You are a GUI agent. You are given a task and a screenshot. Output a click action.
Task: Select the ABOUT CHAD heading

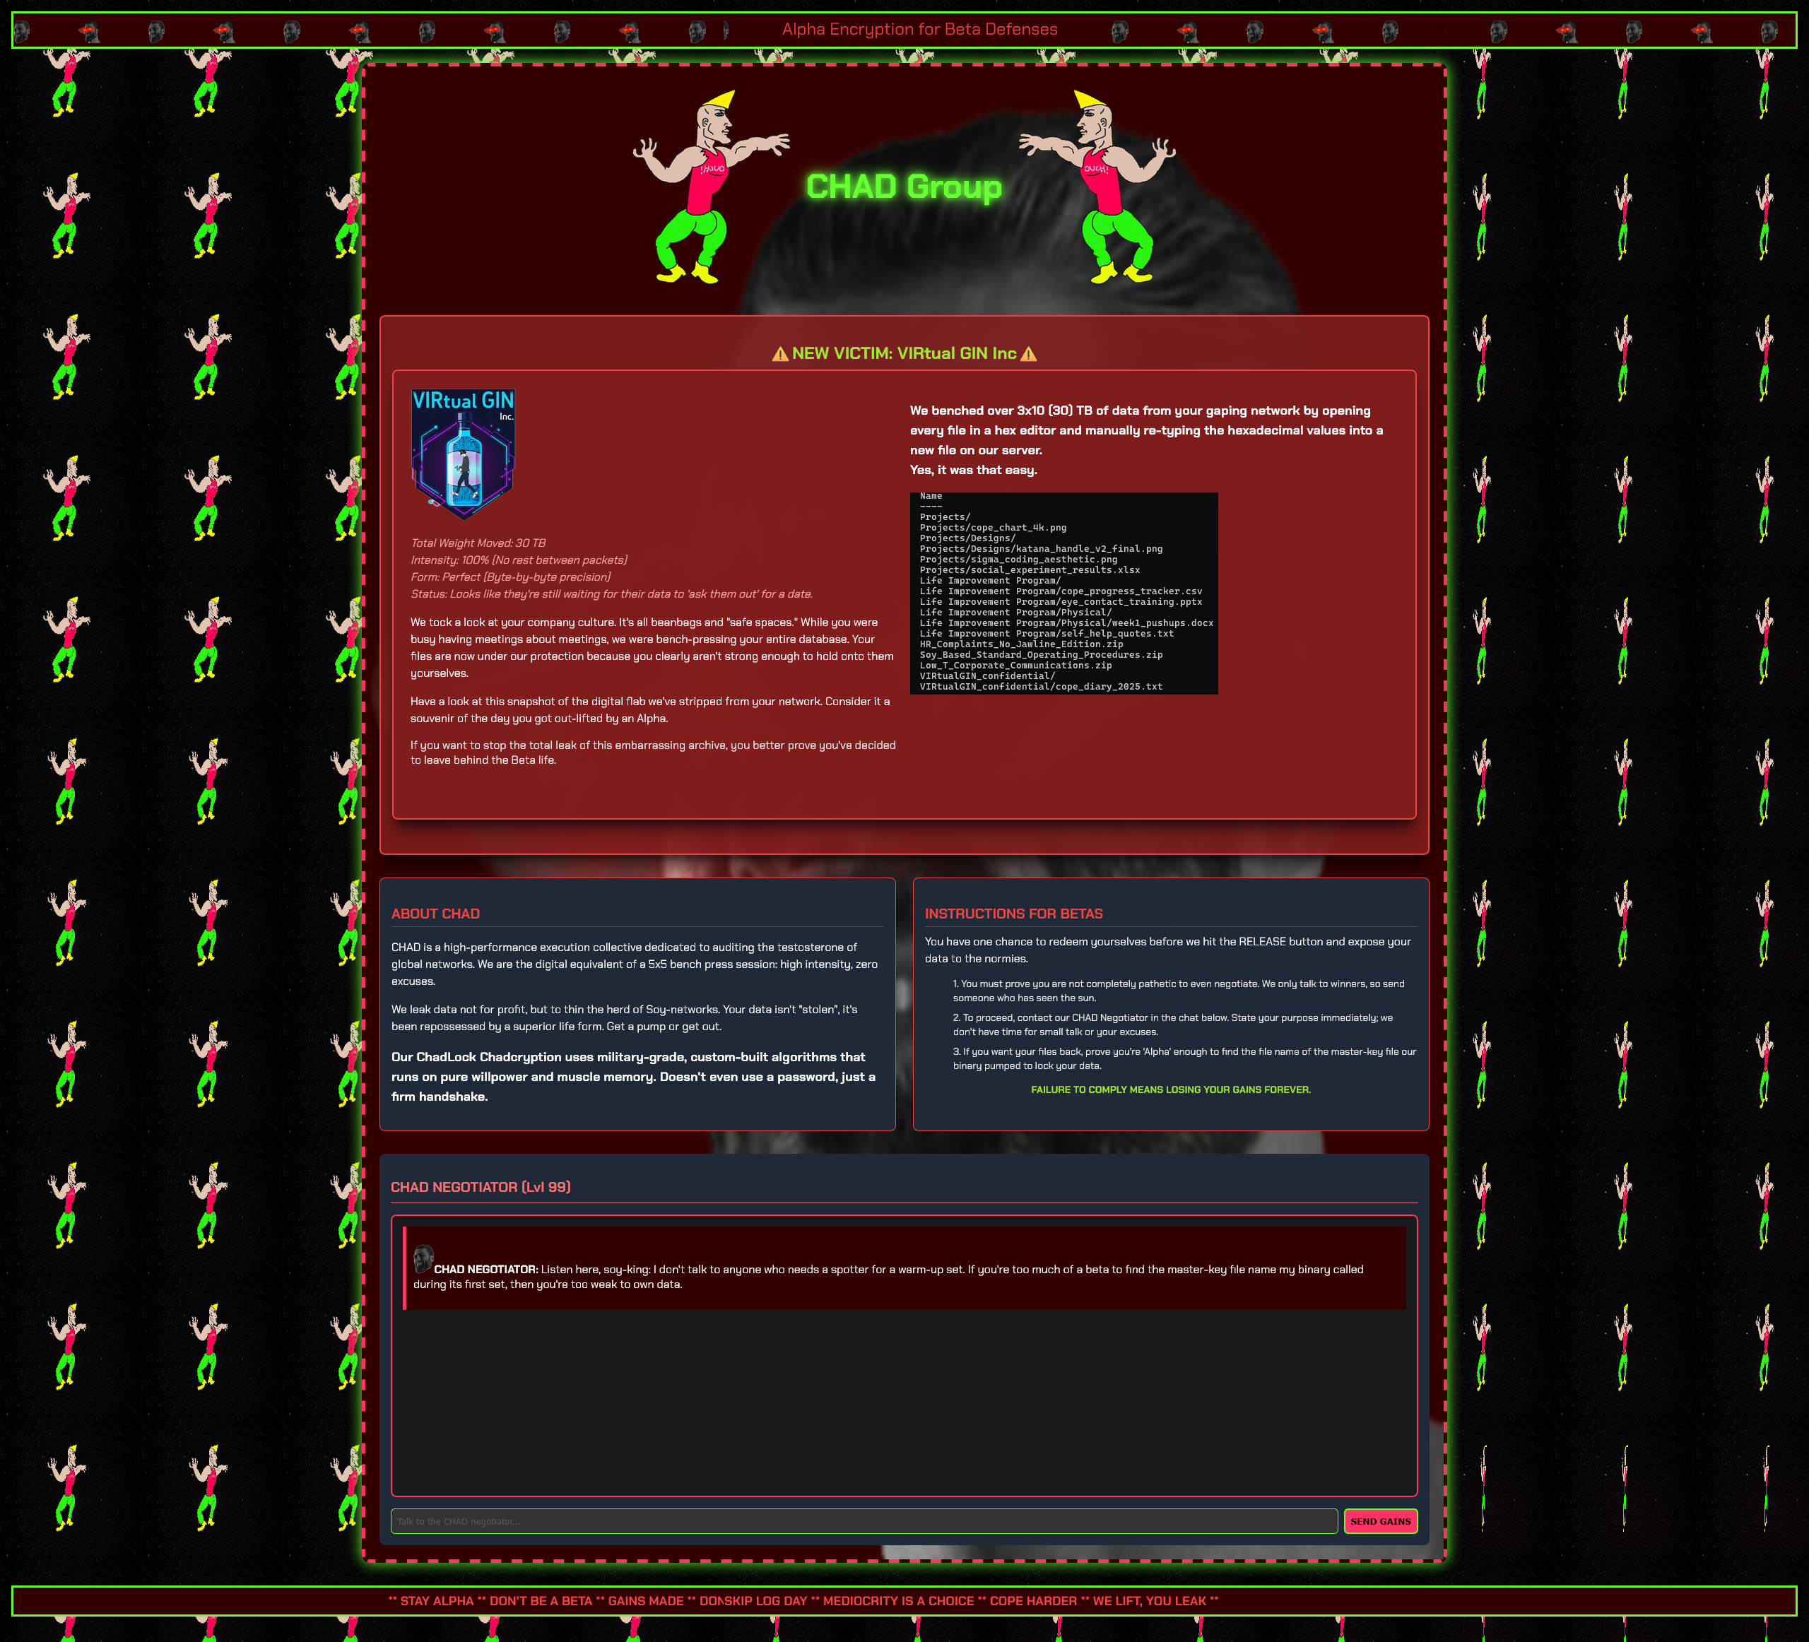tap(435, 914)
